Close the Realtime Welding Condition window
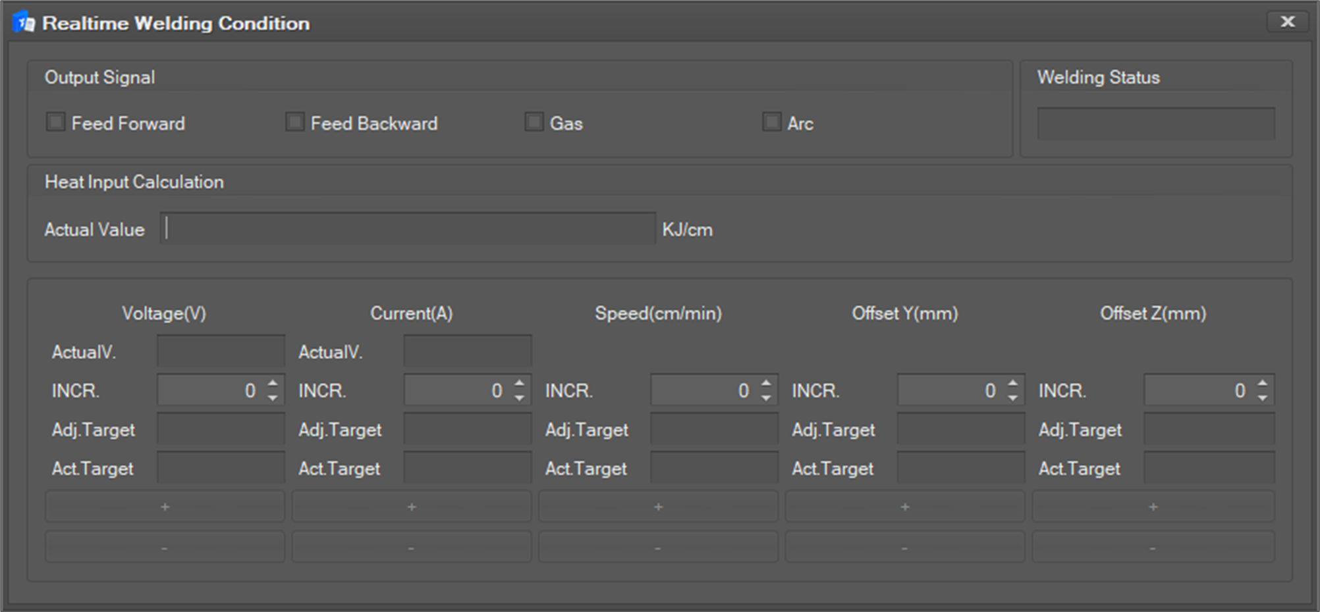The width and height of the screenshot is (1320, 612). tap(1287, 22)
